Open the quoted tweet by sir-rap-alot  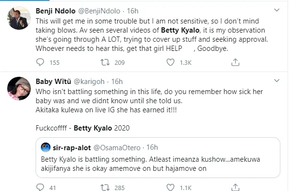(158, 157)
